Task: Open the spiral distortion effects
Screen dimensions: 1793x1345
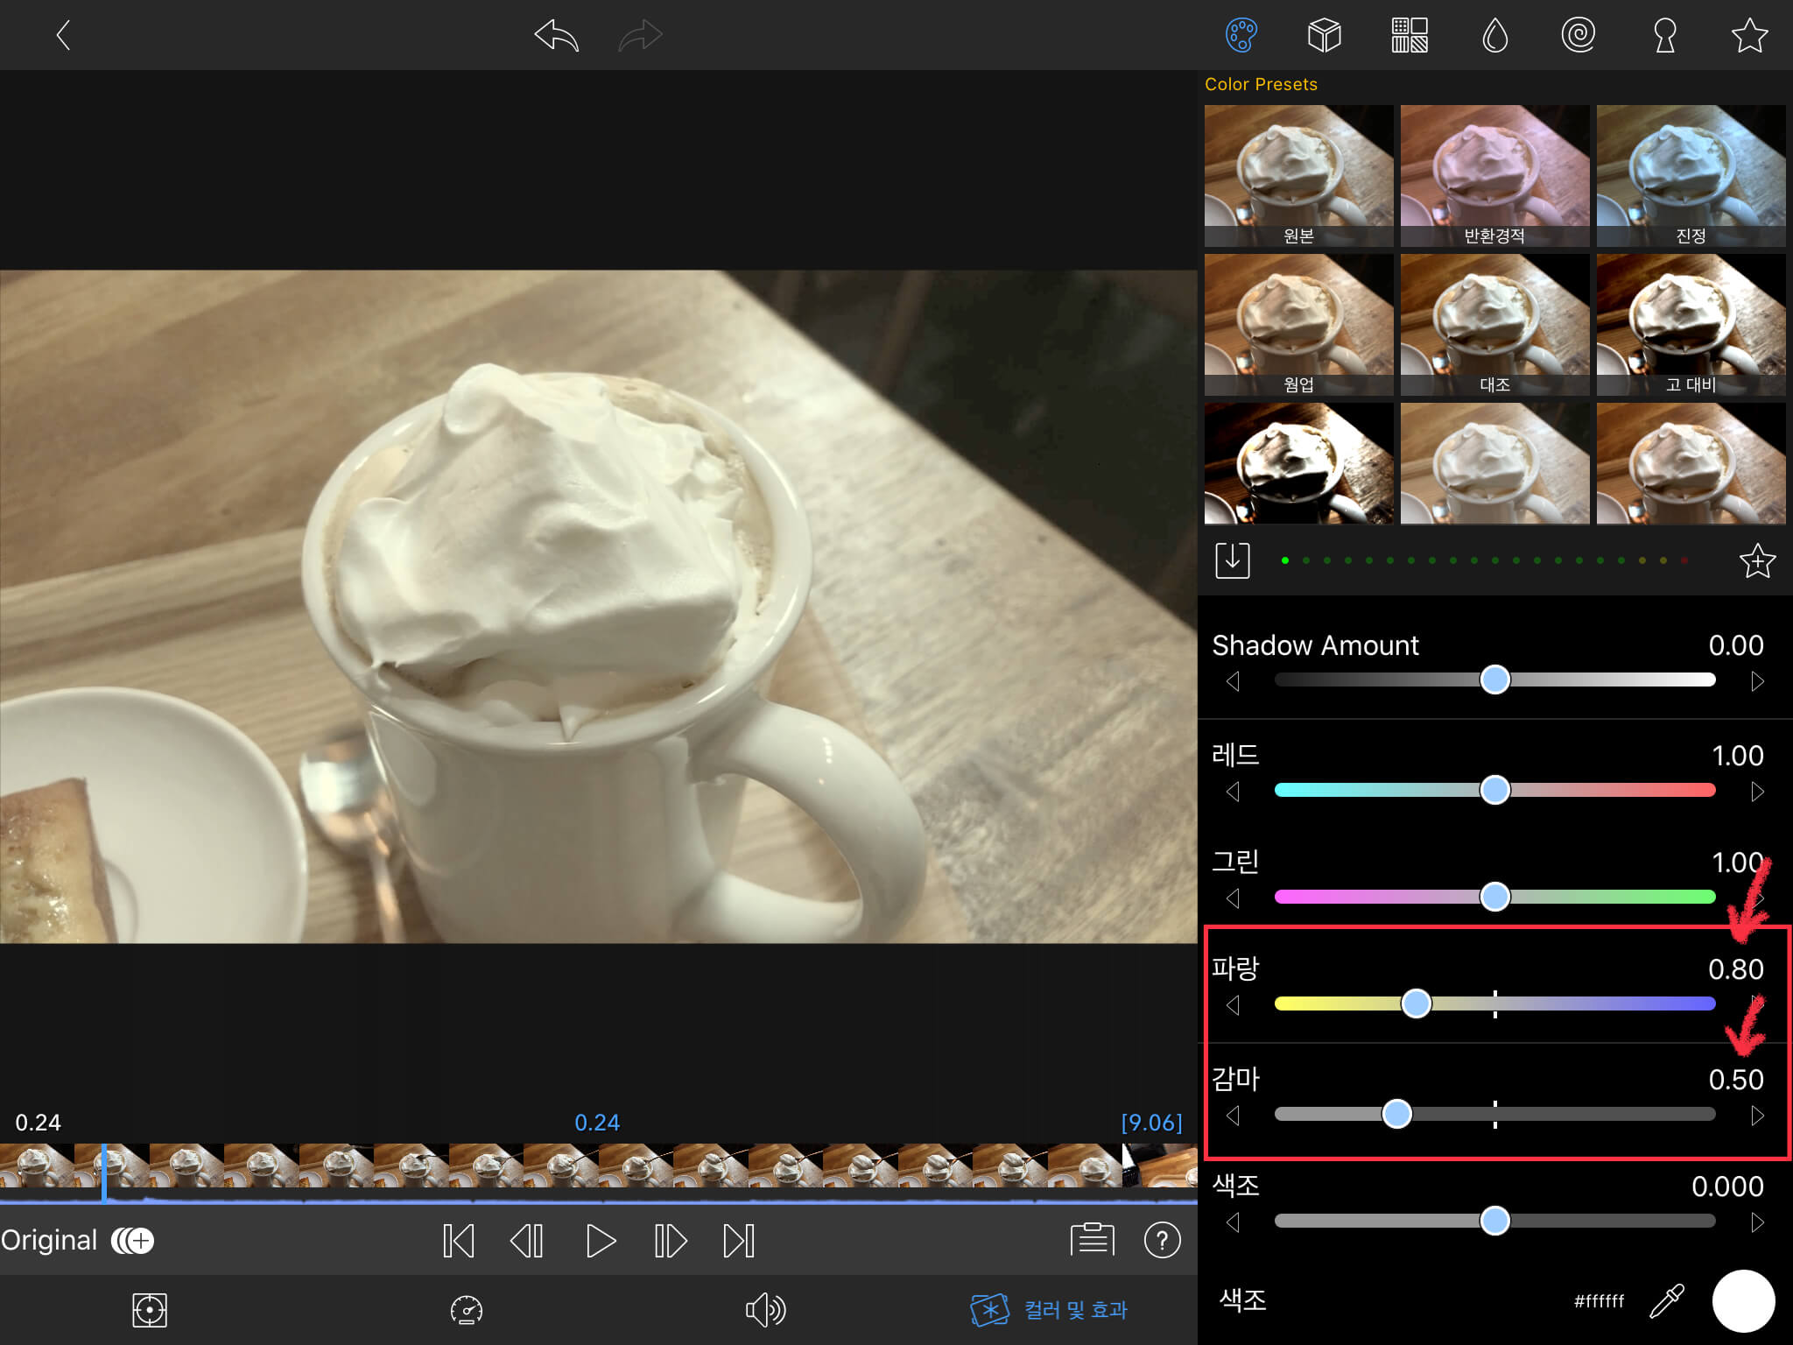Action: 1578,36
